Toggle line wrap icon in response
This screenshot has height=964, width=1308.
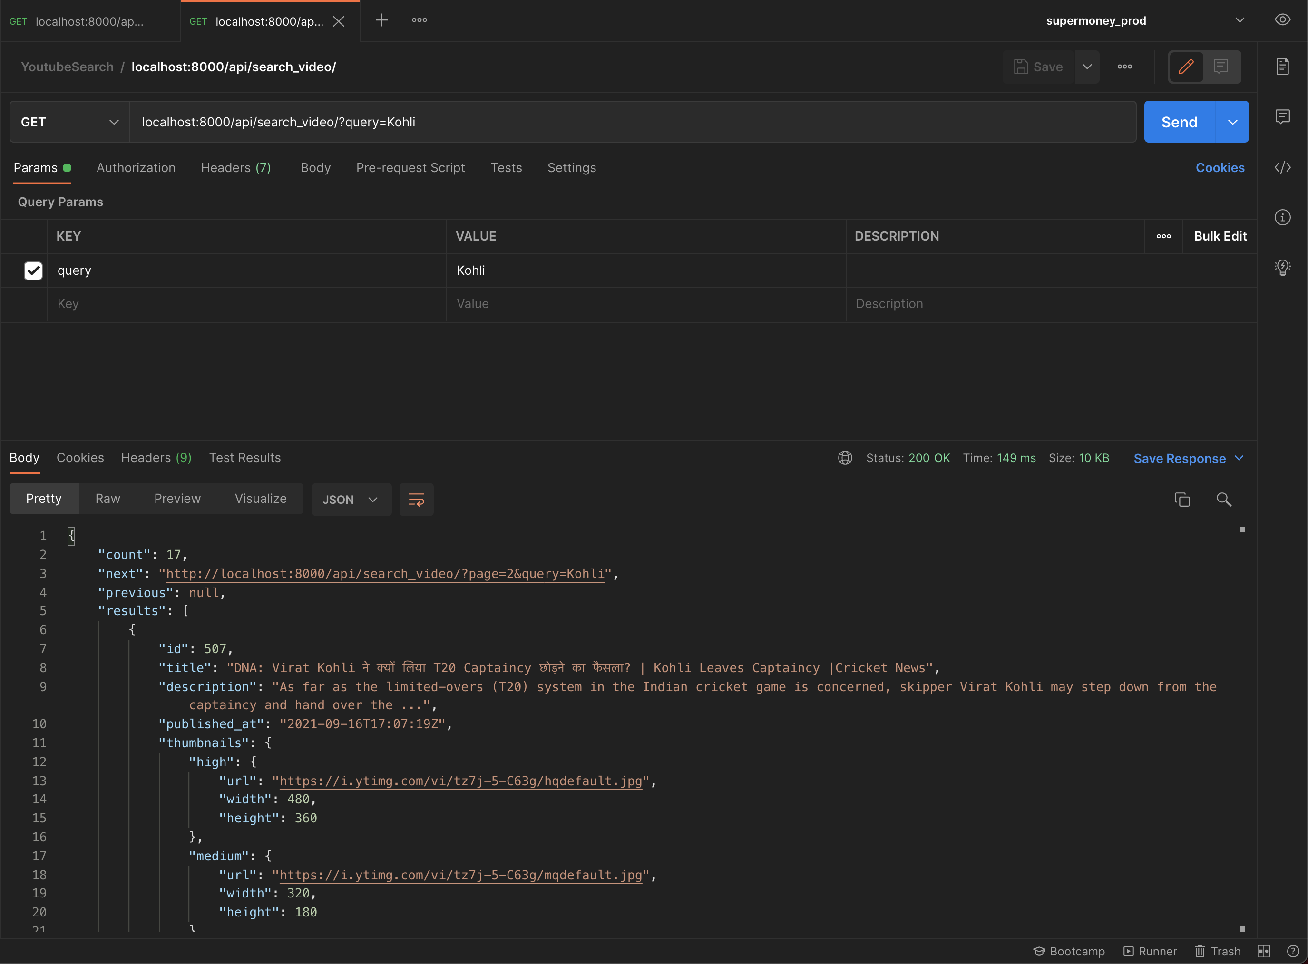coord(416,500)
